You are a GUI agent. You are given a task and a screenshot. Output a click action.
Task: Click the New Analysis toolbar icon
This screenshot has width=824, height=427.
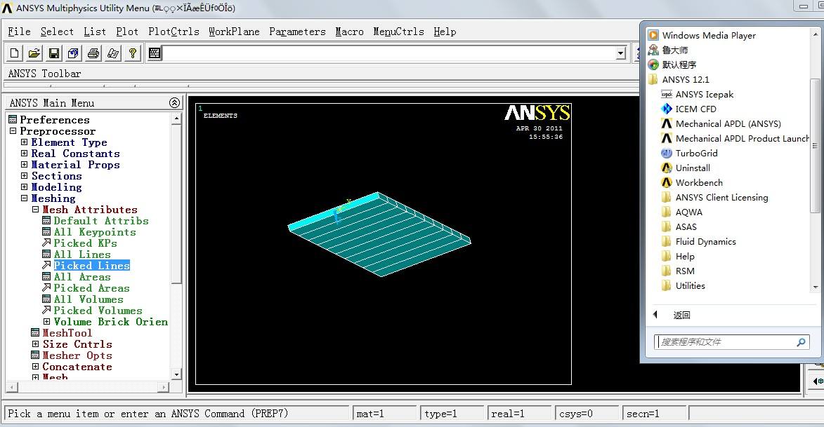[15, 53]
